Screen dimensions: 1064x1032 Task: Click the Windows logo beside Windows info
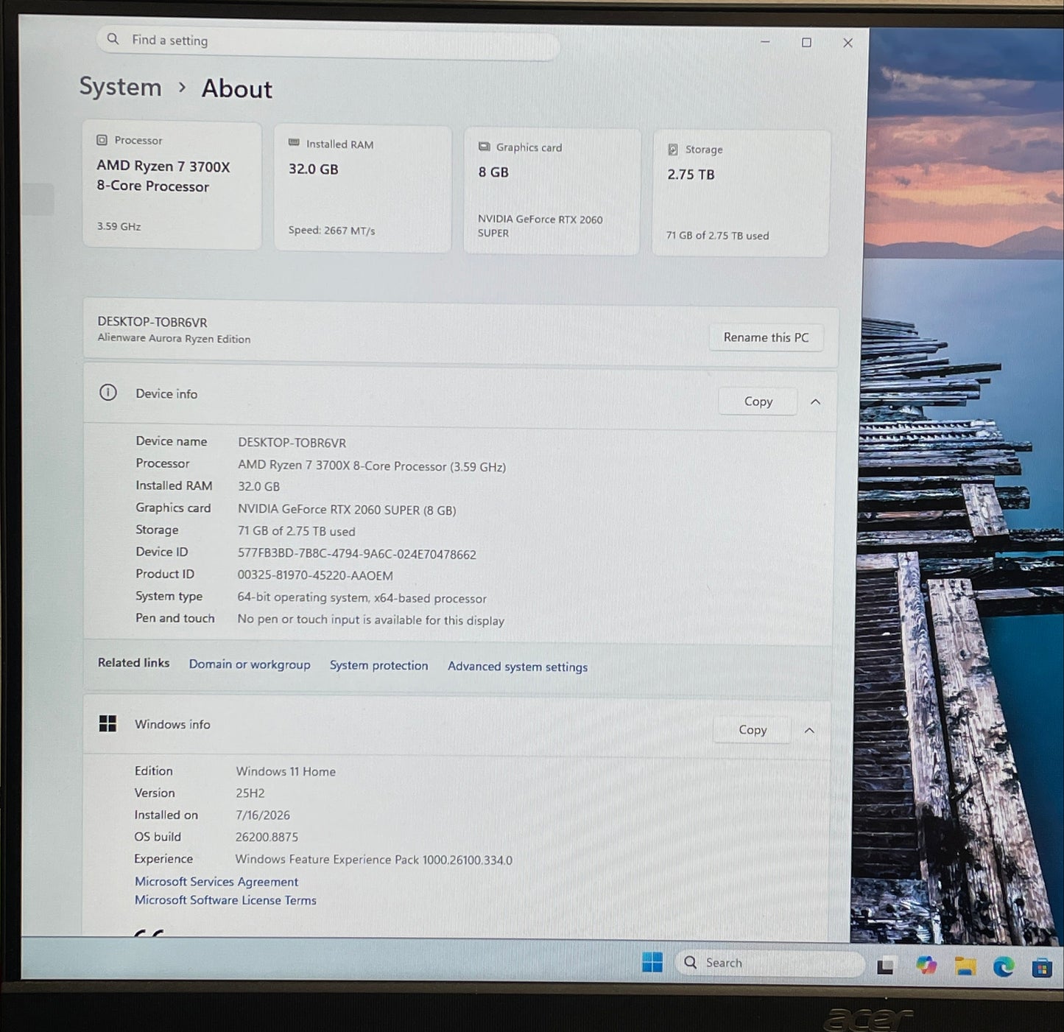pyautogui.click(x=108, y=724)
